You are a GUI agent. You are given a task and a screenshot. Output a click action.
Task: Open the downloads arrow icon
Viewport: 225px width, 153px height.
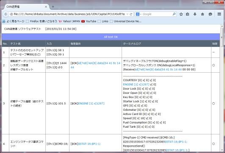point(195,14)
